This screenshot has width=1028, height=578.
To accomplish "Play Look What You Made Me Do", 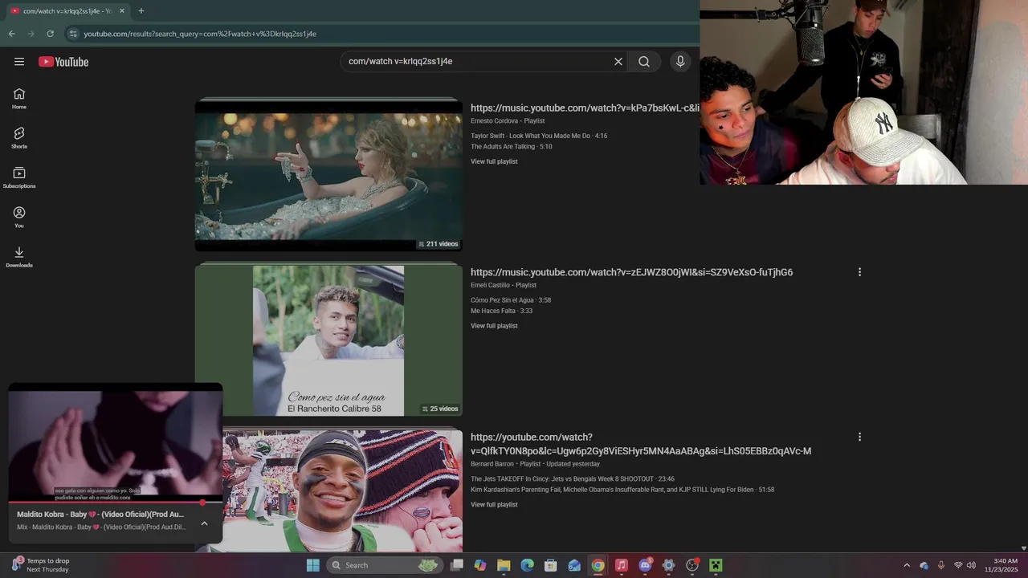I will pos(539,136).
